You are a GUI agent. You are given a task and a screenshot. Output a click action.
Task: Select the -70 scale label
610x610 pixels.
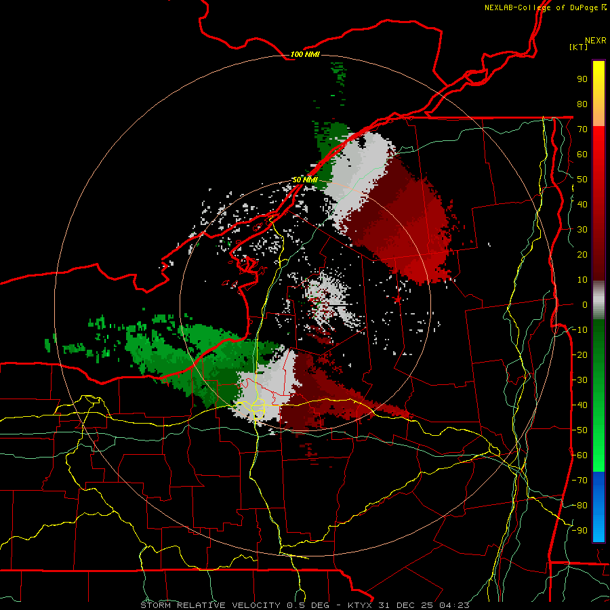point(579,481)
